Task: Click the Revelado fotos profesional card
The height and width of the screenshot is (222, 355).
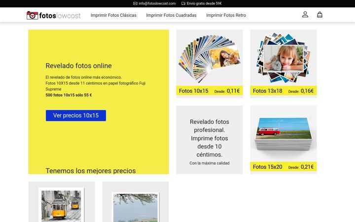Action: 210,140
